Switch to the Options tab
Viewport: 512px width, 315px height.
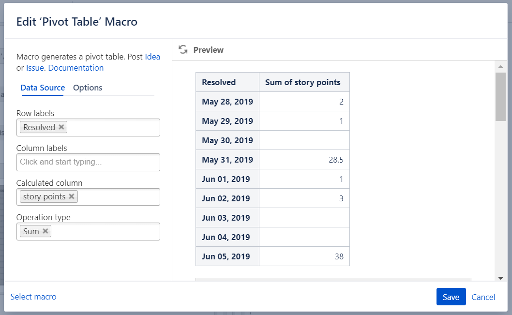point(88,88)
